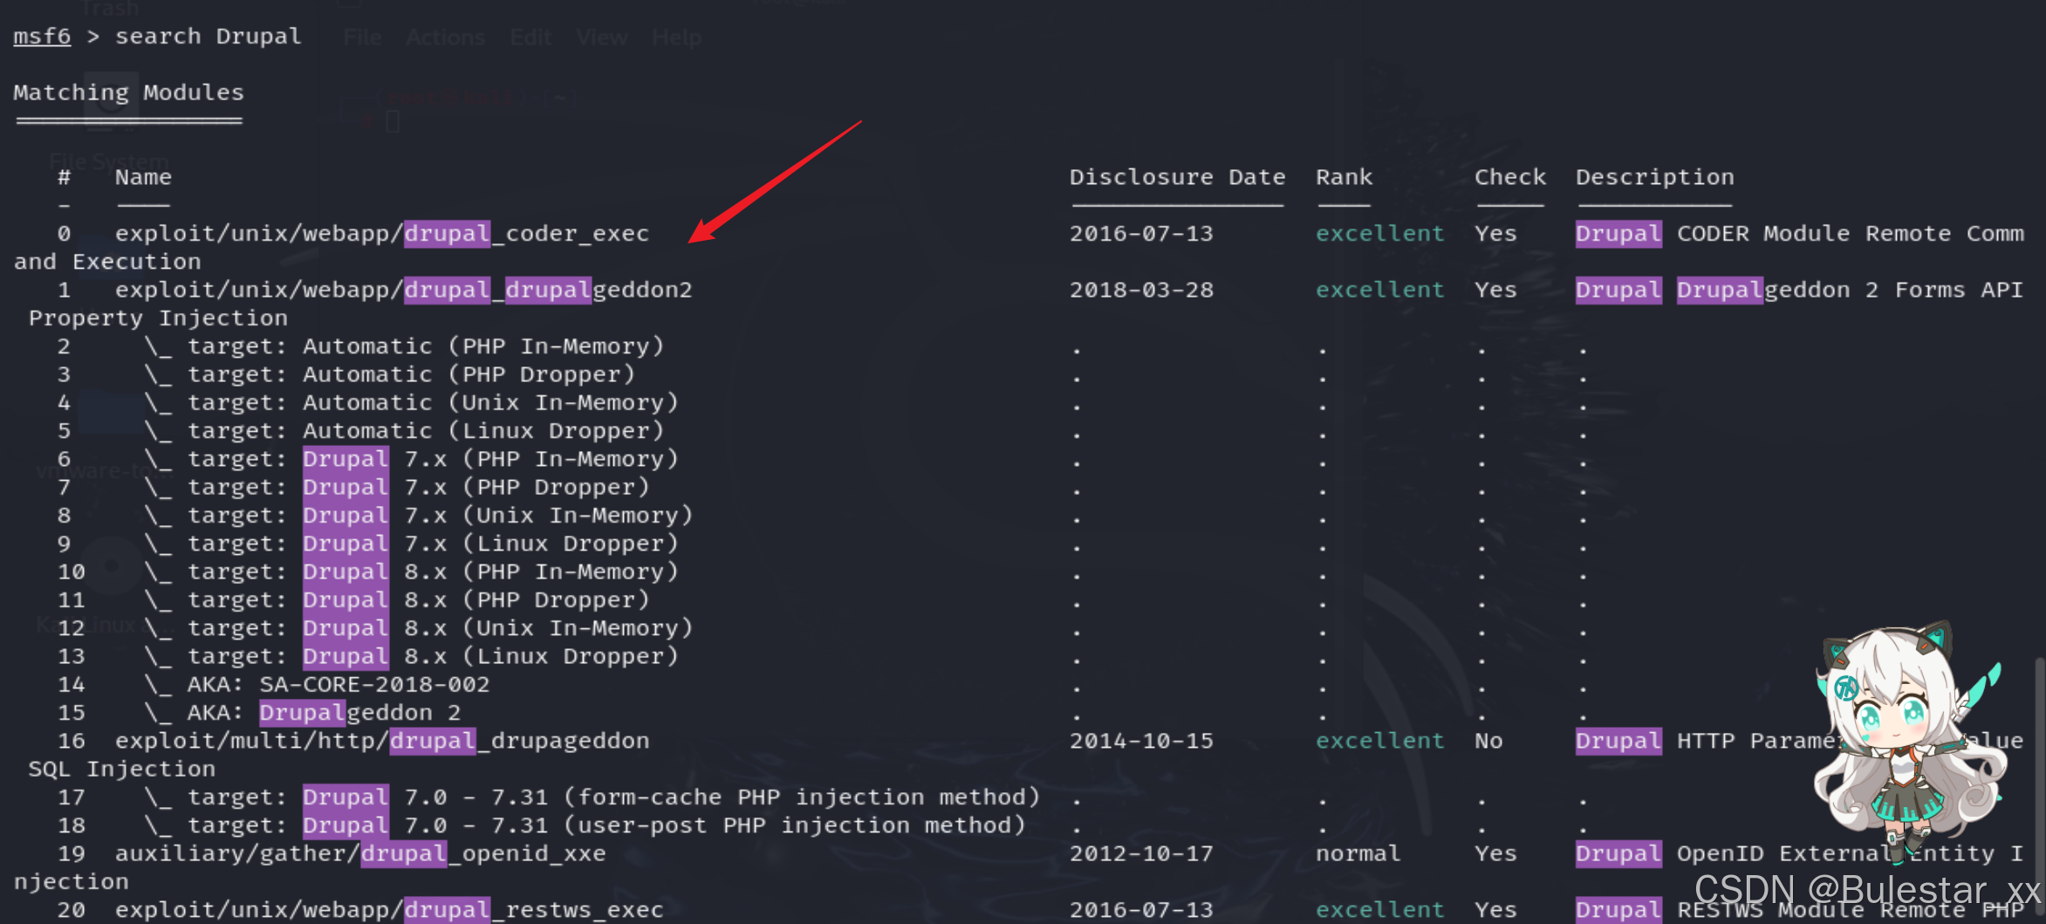Click date 2018-03-28 for drupalgeddon2
The width and height of the screenshot is (2046, 924).
coord(1141,290)
